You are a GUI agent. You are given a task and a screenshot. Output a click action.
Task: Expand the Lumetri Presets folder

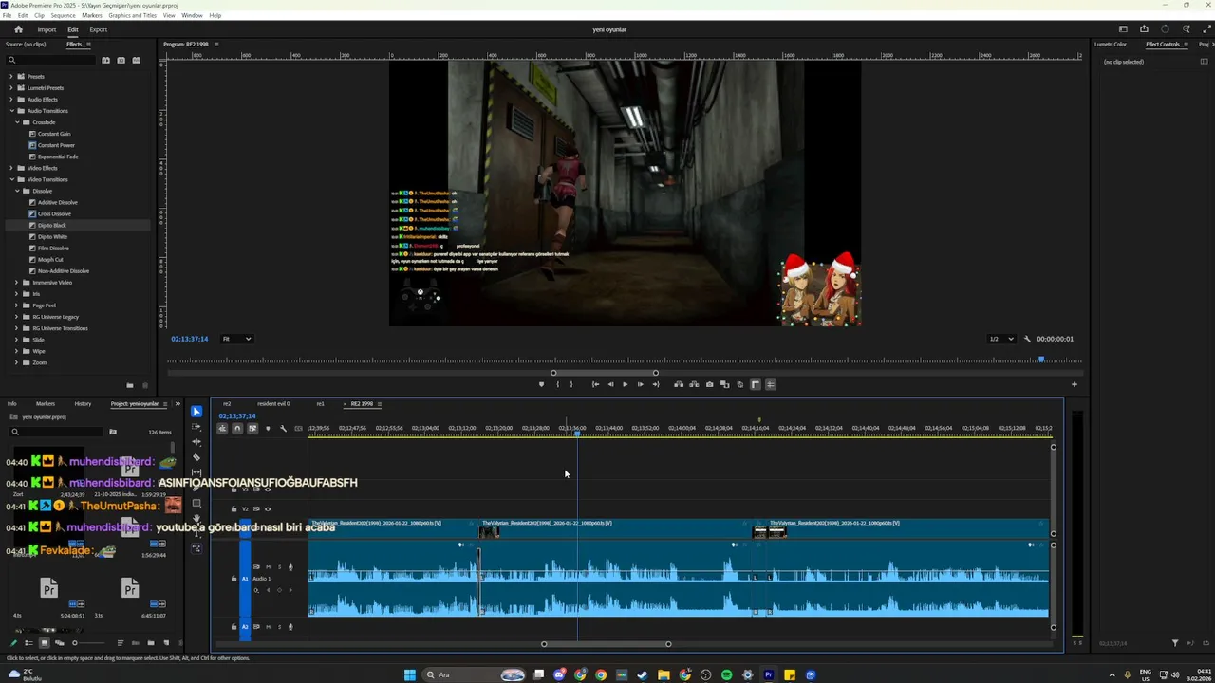click(x=11, y=88)
